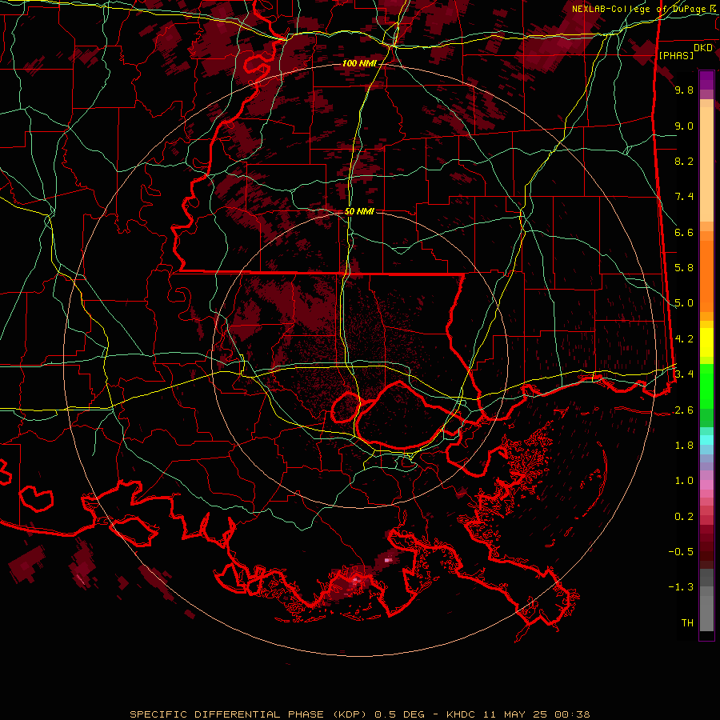Click the small bright pink echo pixel near the southern coast
Screen dimensions: 720x720
click(x=389, y=560)
